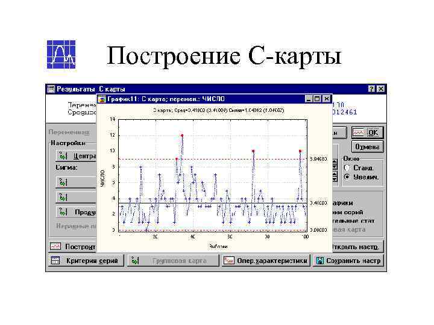Click the disabled Групповая карта button
434x325 pixels.
click(x=173, y=261)
